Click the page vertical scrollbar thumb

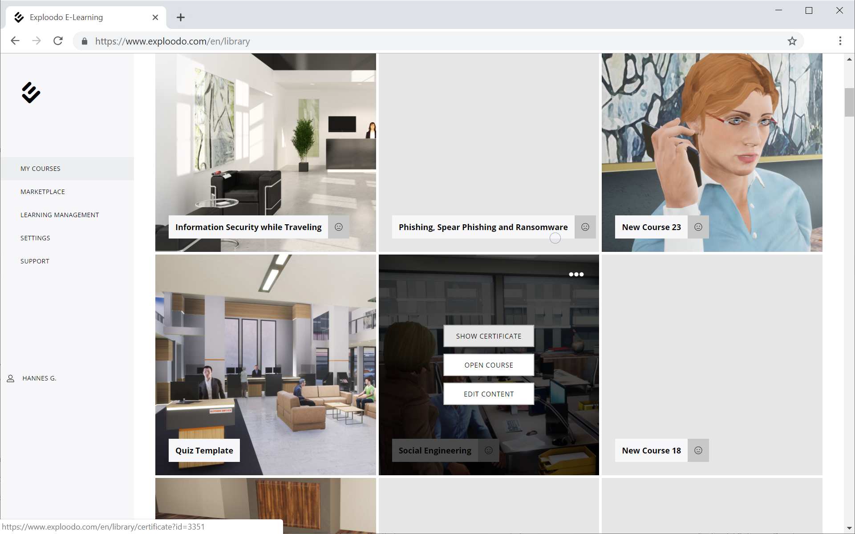849,102
